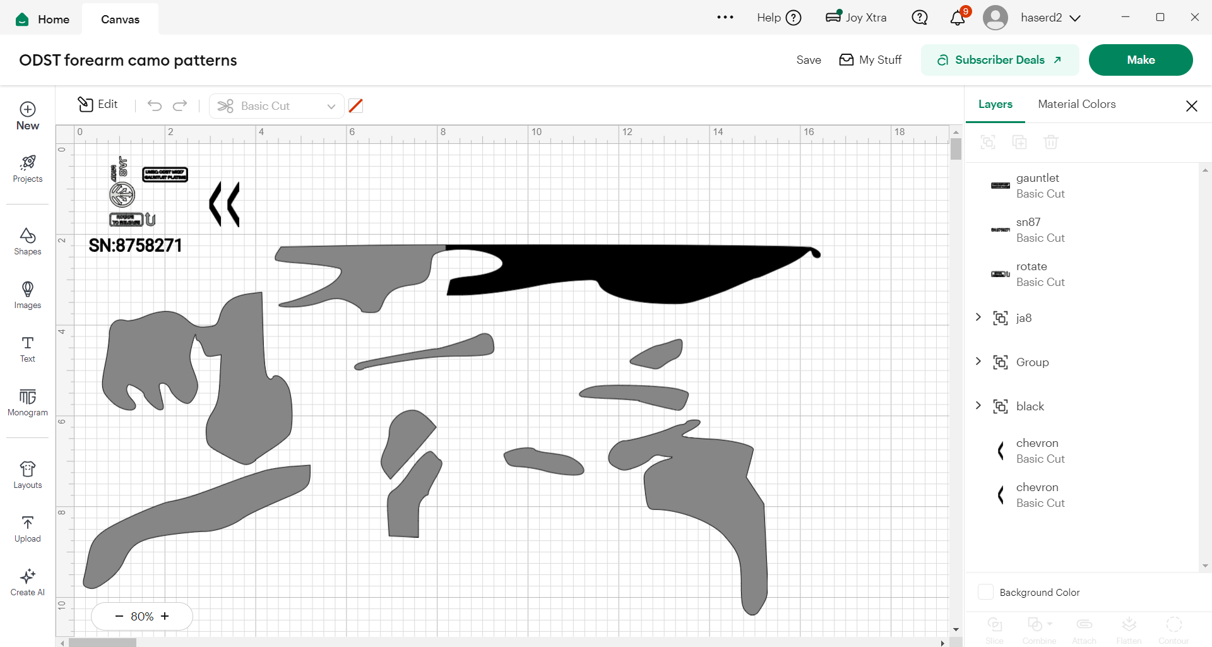The height and width of the screenshot is (647, 1212).
Task: Open the Images library
Action: 28,295
